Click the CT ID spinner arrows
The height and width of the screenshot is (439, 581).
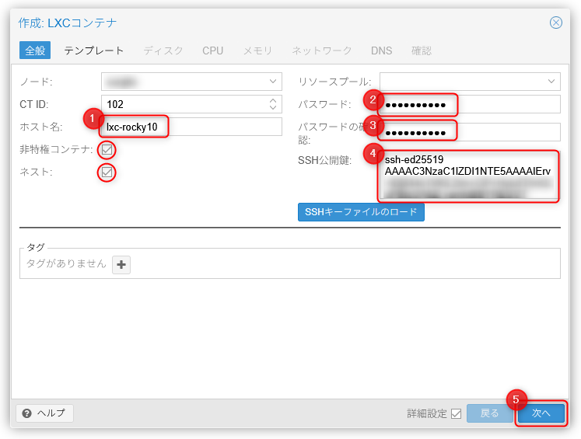click(x=273, y=104)
